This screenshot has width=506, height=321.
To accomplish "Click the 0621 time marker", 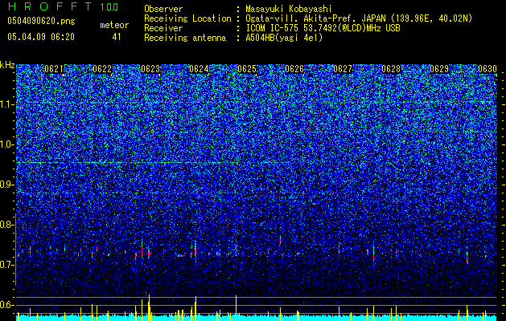I will coord(54,69).
